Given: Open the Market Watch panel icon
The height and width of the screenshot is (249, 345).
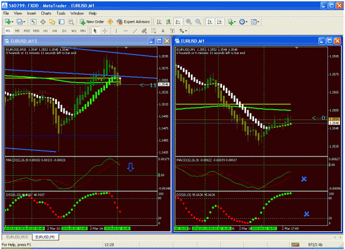Looking at the screenshot, I should point(34,21).
